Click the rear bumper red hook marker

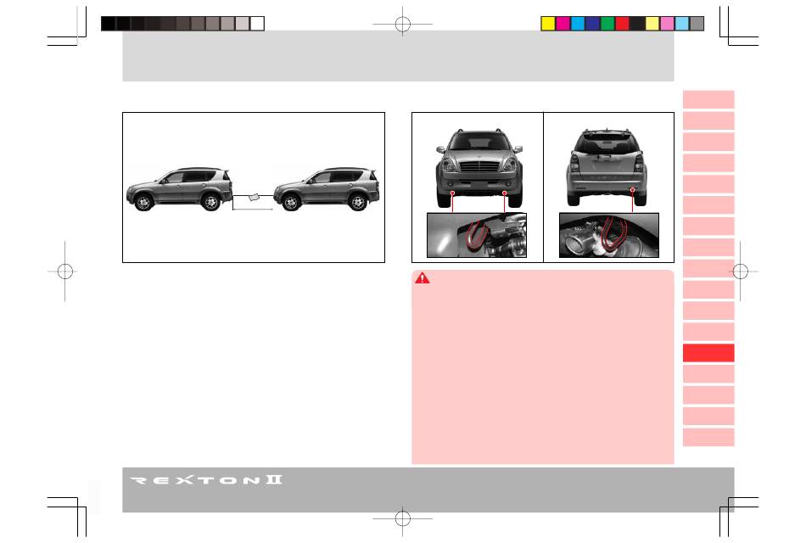pyautogui.click(x=632, y=190)
